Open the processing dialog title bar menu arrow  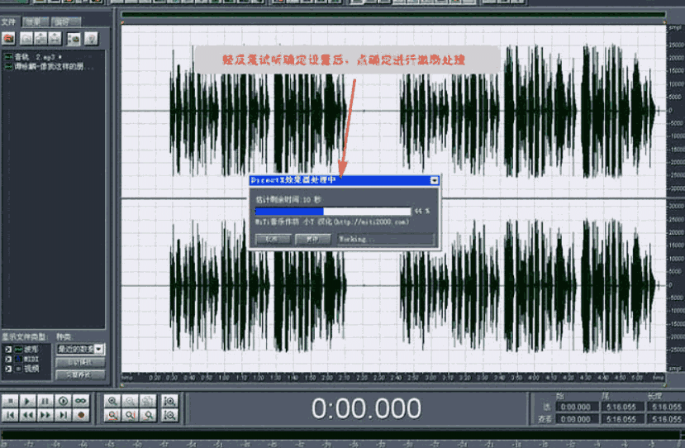pyautogui.click(x=435, y=180)
